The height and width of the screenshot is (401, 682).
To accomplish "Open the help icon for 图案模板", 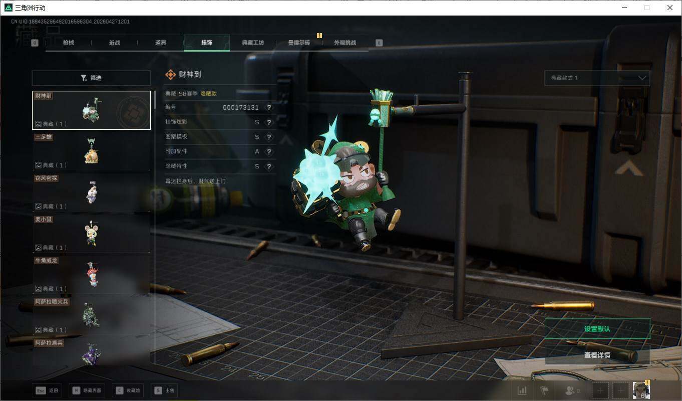I will tap(269, 137).
